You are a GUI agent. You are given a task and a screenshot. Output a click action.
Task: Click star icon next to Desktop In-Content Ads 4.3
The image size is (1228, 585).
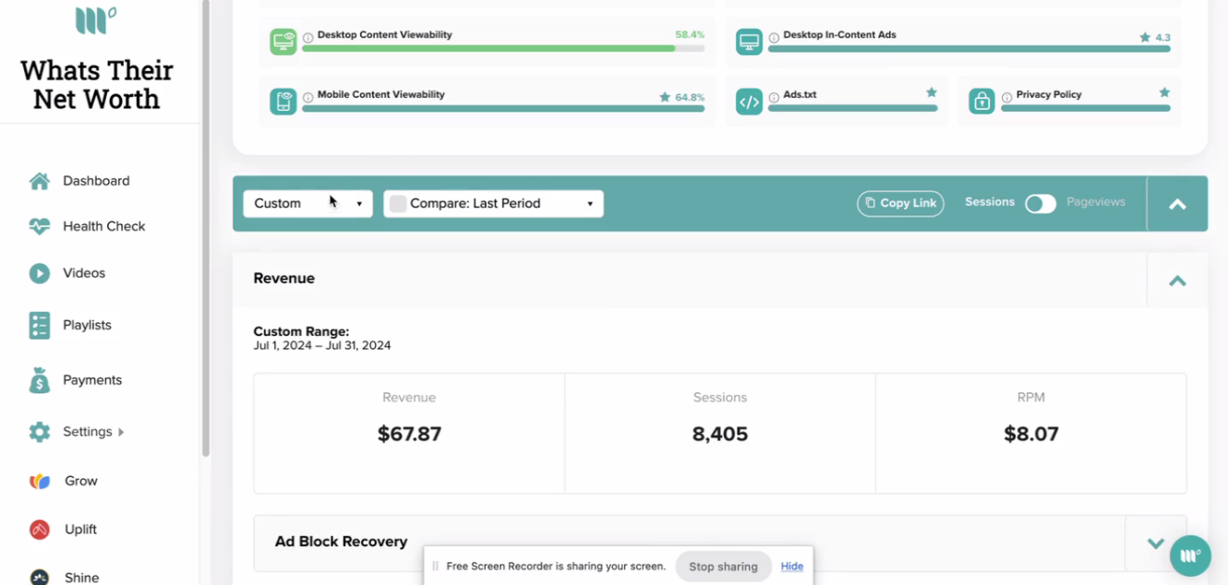[1145, 38]
